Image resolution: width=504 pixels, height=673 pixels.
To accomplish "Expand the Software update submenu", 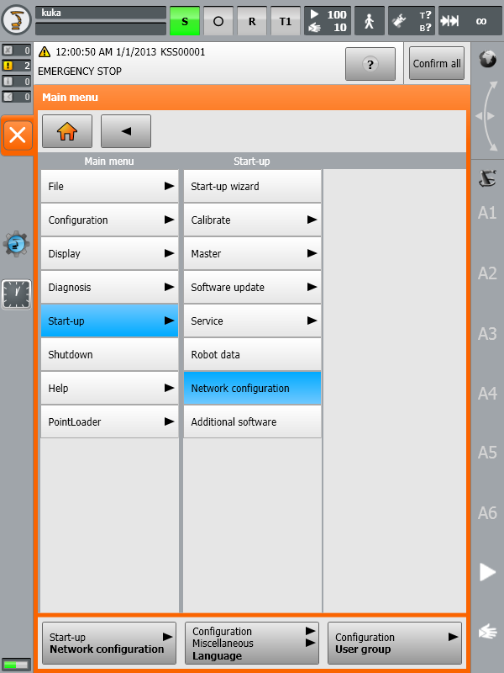I will tap(252, 288).
